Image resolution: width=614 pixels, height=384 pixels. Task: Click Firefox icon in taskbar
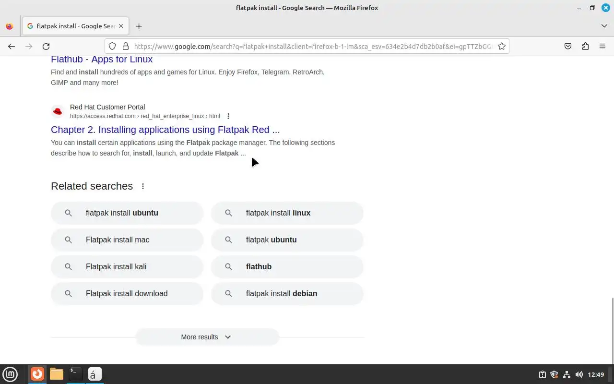(37, 374)
